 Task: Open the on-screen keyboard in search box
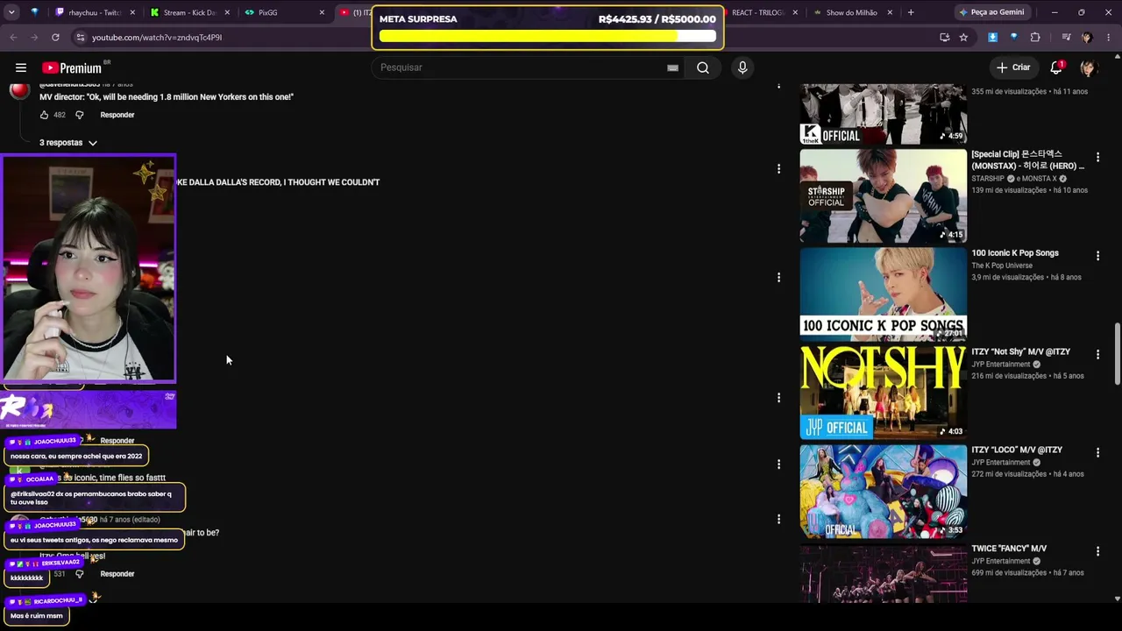(x=672, y=67)
